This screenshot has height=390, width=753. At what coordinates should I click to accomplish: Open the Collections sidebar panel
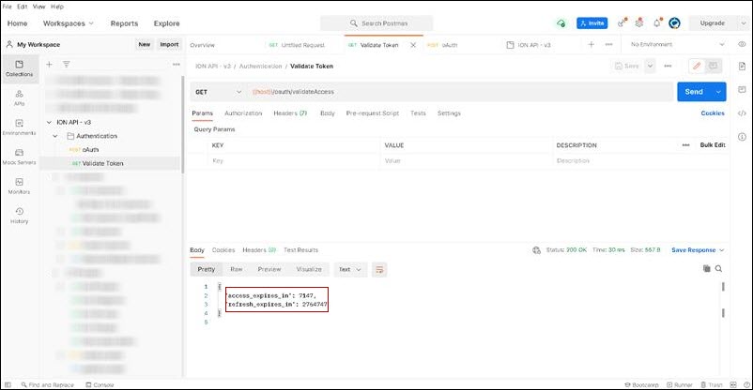pos(19,68)
